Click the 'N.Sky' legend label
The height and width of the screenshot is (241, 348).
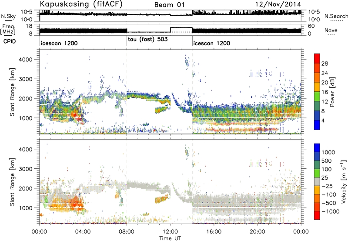pyautogui.click(x=8, y=16)
